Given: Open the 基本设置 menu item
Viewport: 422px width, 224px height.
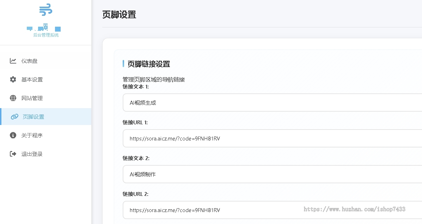Looking at the screenshot, I should pyautogui.click(x=46, y=79).
